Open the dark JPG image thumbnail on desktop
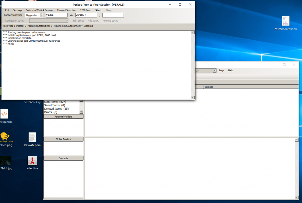 [6, 161]
